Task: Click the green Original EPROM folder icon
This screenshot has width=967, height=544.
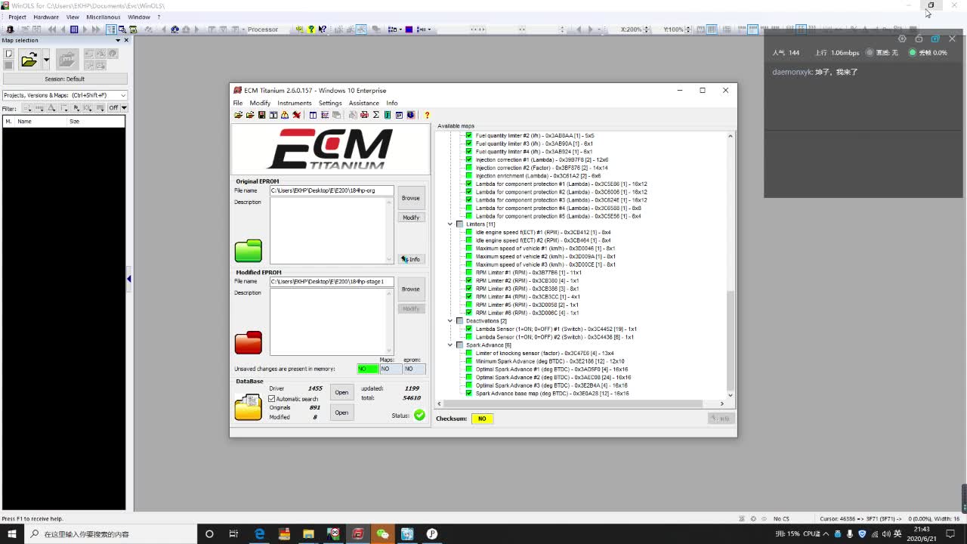Action: click(x=248, y=250)
